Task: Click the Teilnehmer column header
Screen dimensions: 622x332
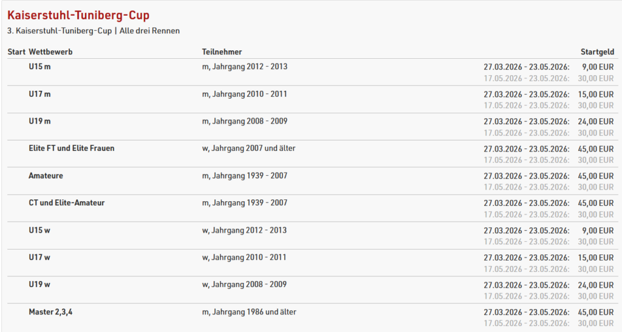Action: click(222, 52)
